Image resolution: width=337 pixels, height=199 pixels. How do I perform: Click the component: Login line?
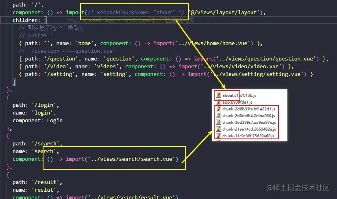tap(37, 121)
